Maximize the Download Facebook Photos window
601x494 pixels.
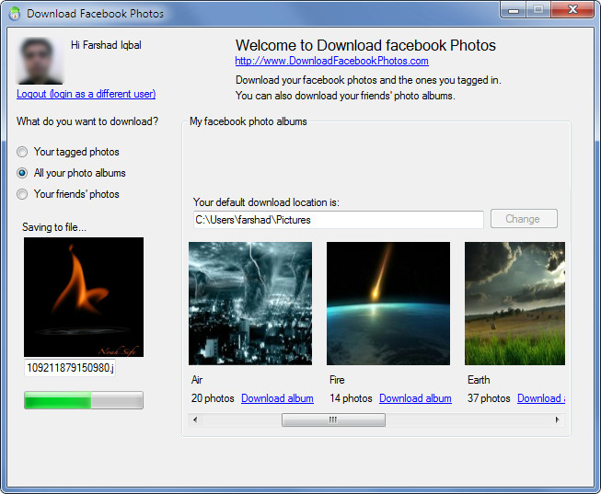point(538,10)
